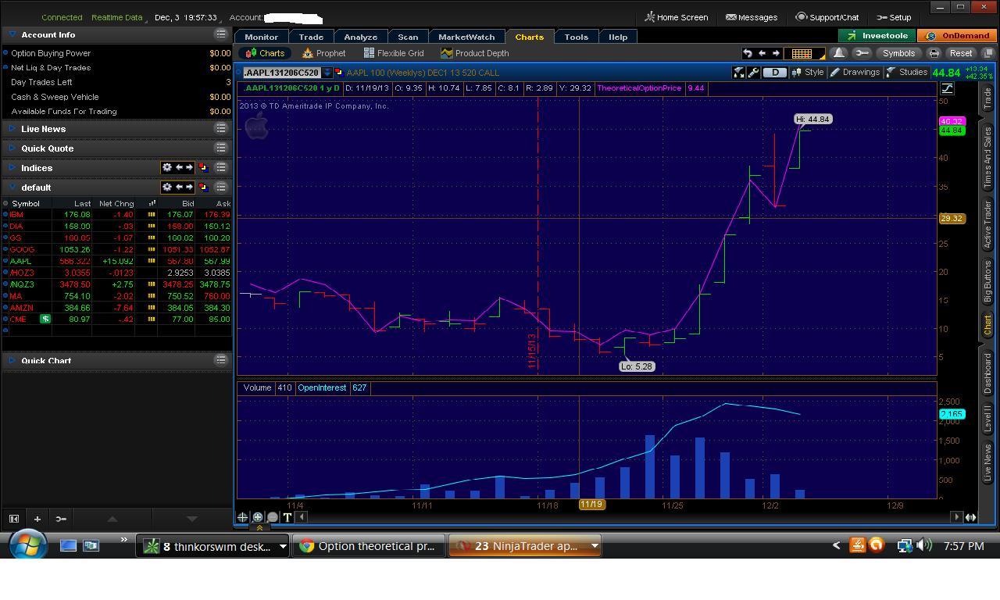The height and width of the screenshot is (600, 1000).
Task: Click the right scroll arrow on chart time axis
Action: 956,516
